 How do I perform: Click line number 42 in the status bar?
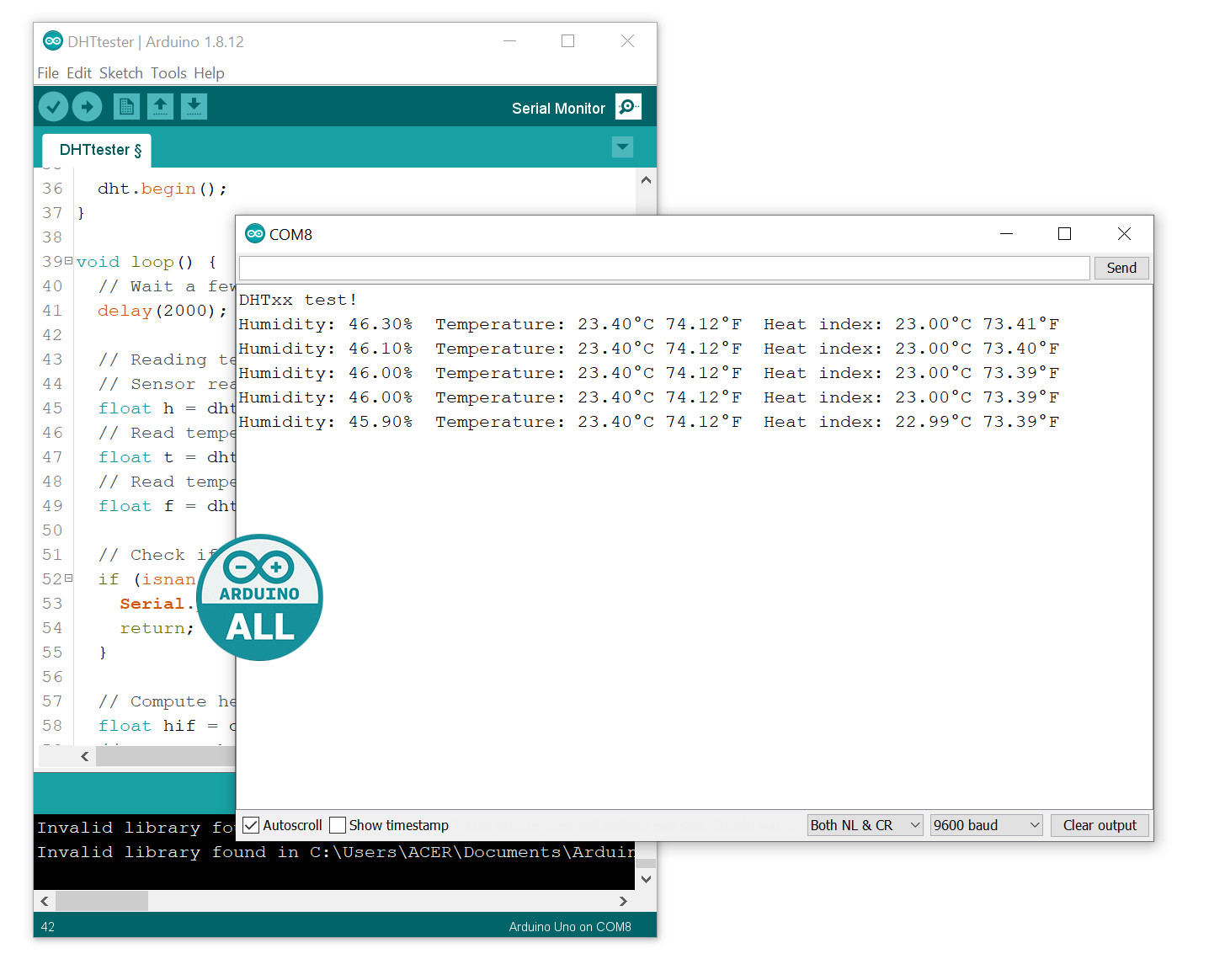click(x=48, y=927)
